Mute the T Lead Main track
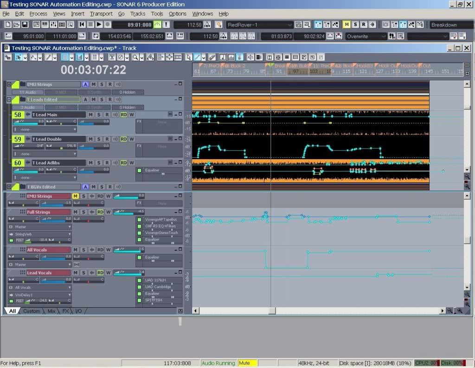Screen dimensions: 475x368 (x=90, y=115)
